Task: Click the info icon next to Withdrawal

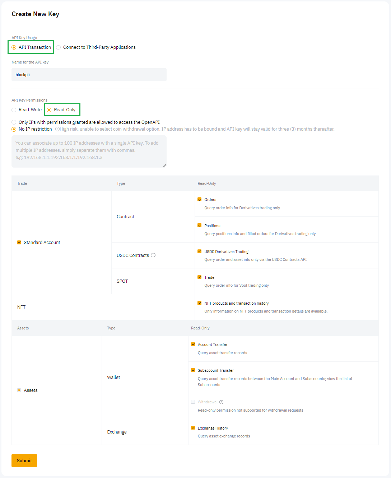Action: click(221, 402)
